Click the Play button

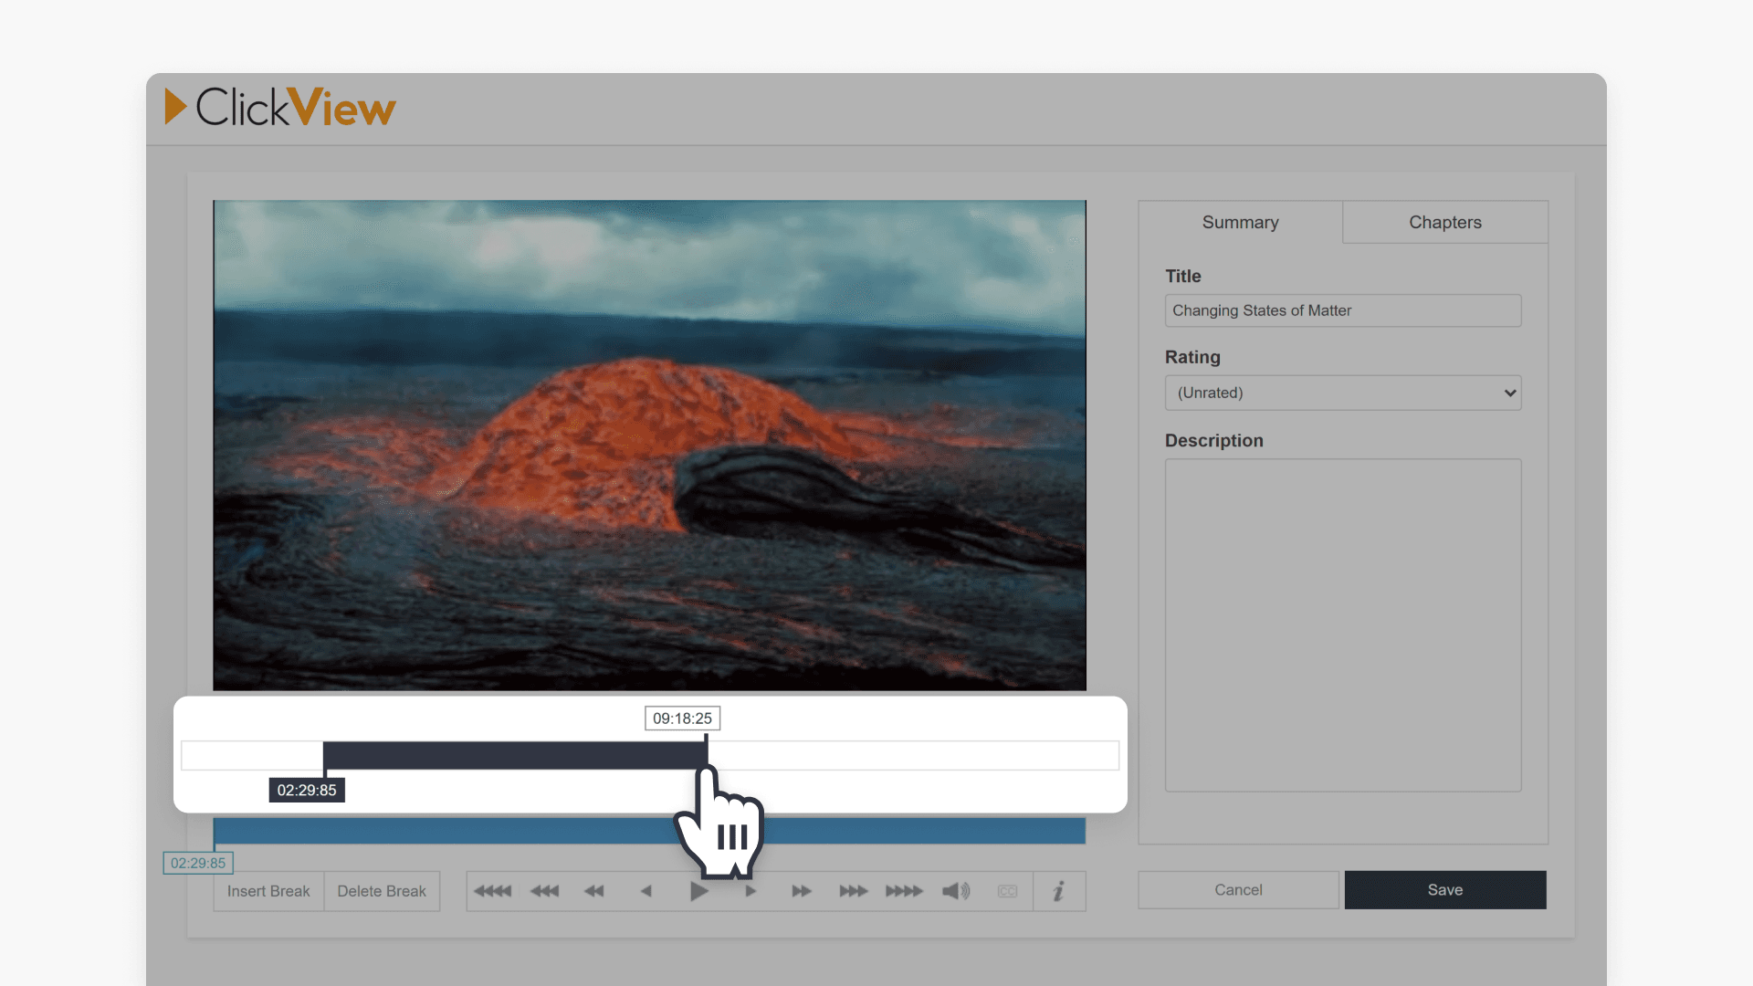698,890
